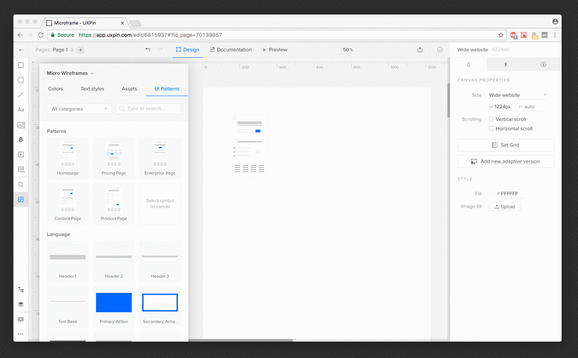
Task: Click the Set Grid button
Action: 505,145
